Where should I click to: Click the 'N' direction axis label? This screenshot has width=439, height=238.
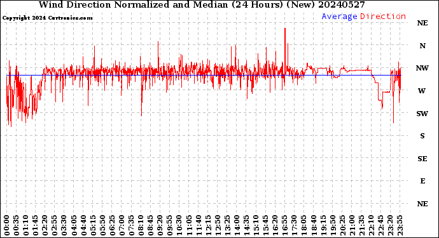coord(422,46)
